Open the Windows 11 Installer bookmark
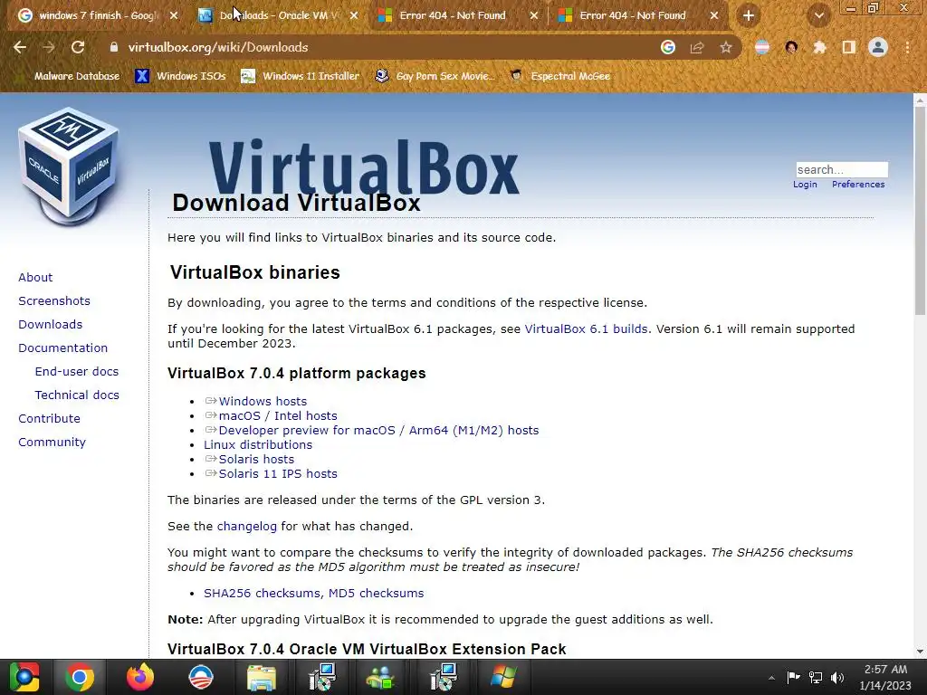This screenshot has width=927, height=695. coord(301,76)
